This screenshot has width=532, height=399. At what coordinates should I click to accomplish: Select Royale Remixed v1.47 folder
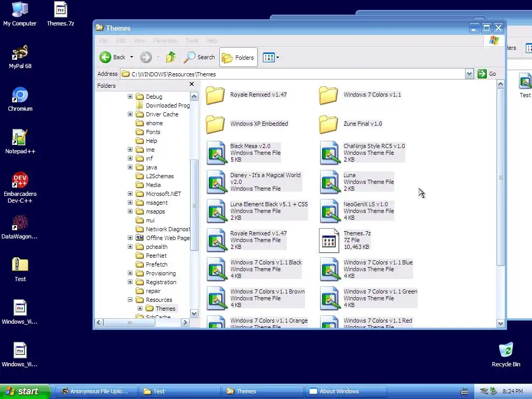tap(246, 95)
